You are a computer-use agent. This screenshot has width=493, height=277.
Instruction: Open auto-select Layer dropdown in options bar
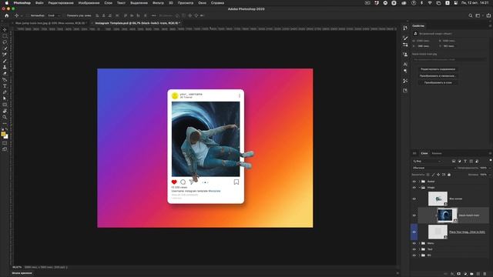[54, 15]
